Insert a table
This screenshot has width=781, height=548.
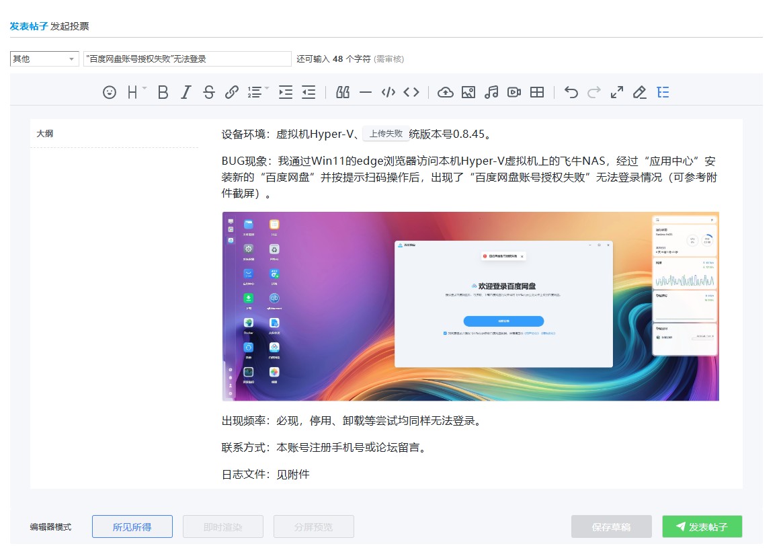[537, 92]
